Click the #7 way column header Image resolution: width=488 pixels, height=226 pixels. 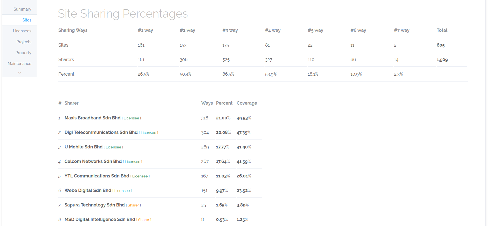(x=402, y=30)
